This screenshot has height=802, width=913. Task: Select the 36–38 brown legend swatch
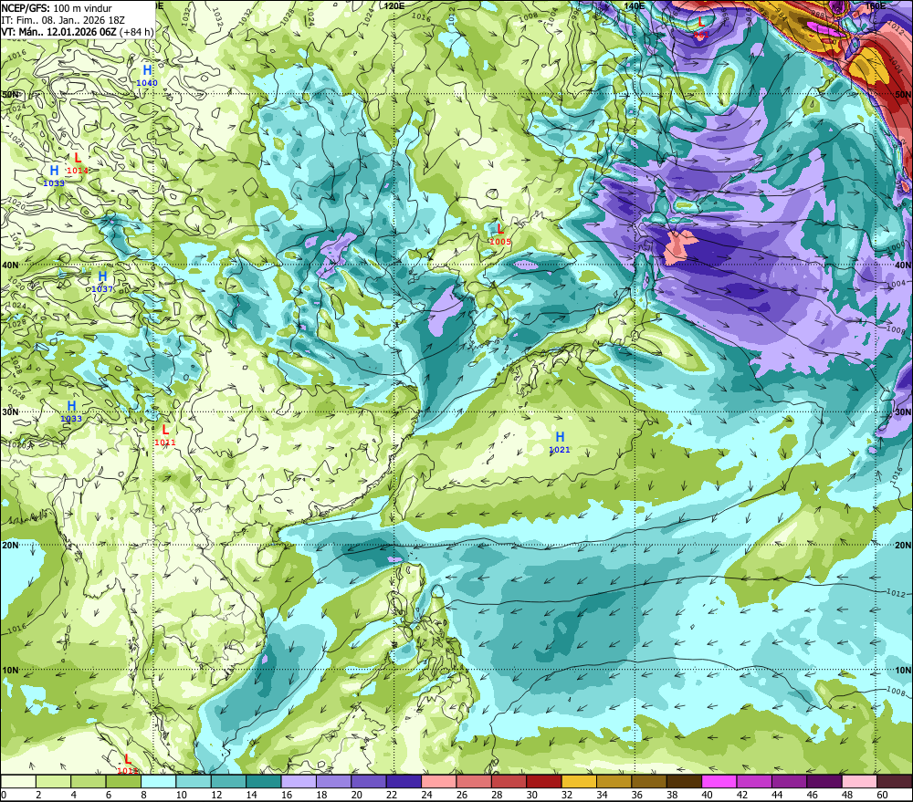[x=648, y=781]
